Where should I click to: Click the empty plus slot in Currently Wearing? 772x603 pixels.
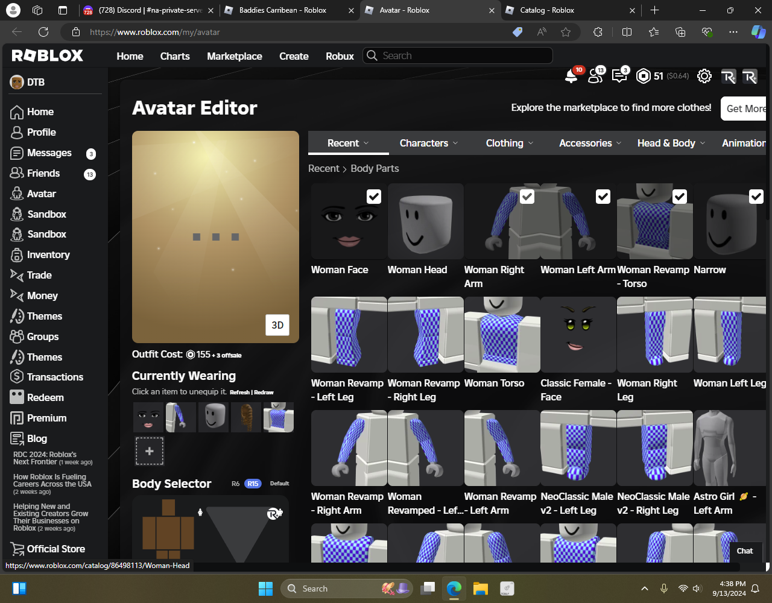coord(150,451)
